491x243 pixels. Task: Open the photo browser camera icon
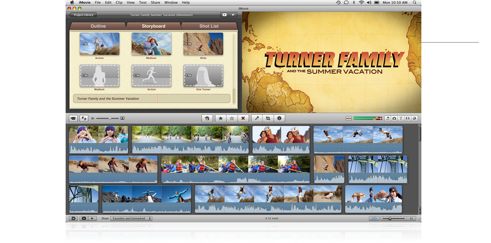(x=394, y=118)
